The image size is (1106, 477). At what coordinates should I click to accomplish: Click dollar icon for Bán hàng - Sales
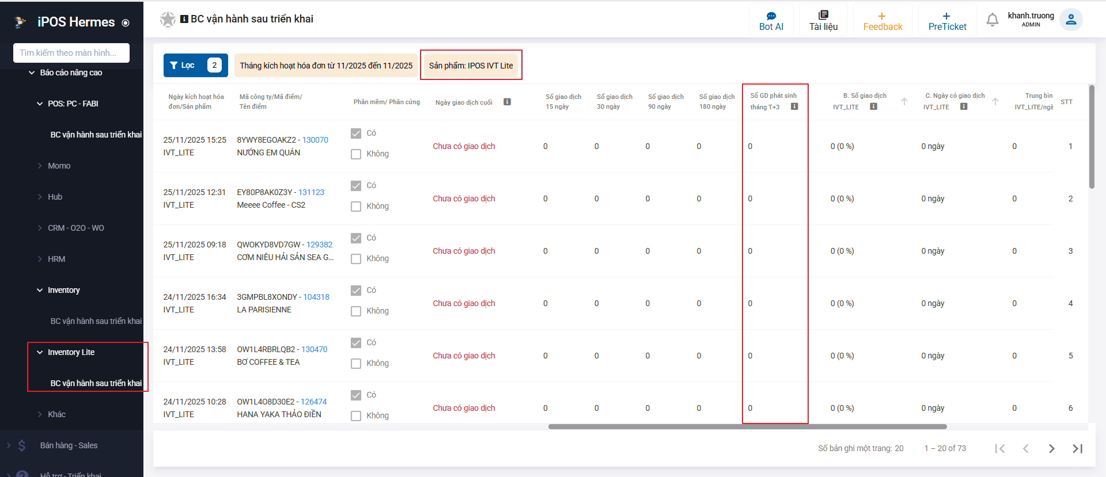click(x=22, y=445)
